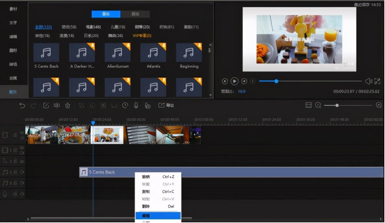Switch to the gray tab beside the blue library tab
Screen dimensions: 385x223
pyautogui.click(x=135, y=14)
